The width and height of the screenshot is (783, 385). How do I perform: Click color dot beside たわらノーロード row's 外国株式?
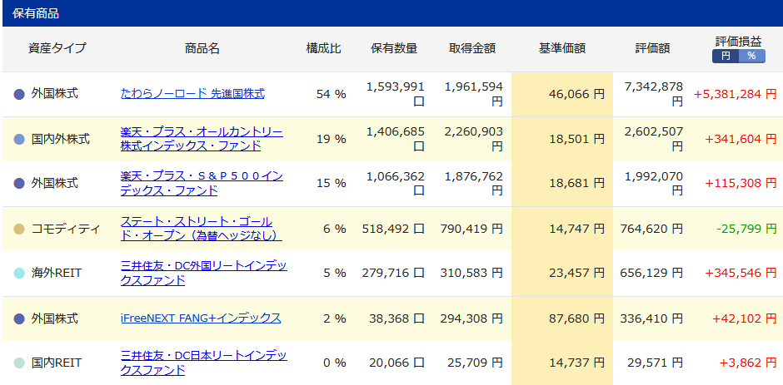[x=19, y=94]
